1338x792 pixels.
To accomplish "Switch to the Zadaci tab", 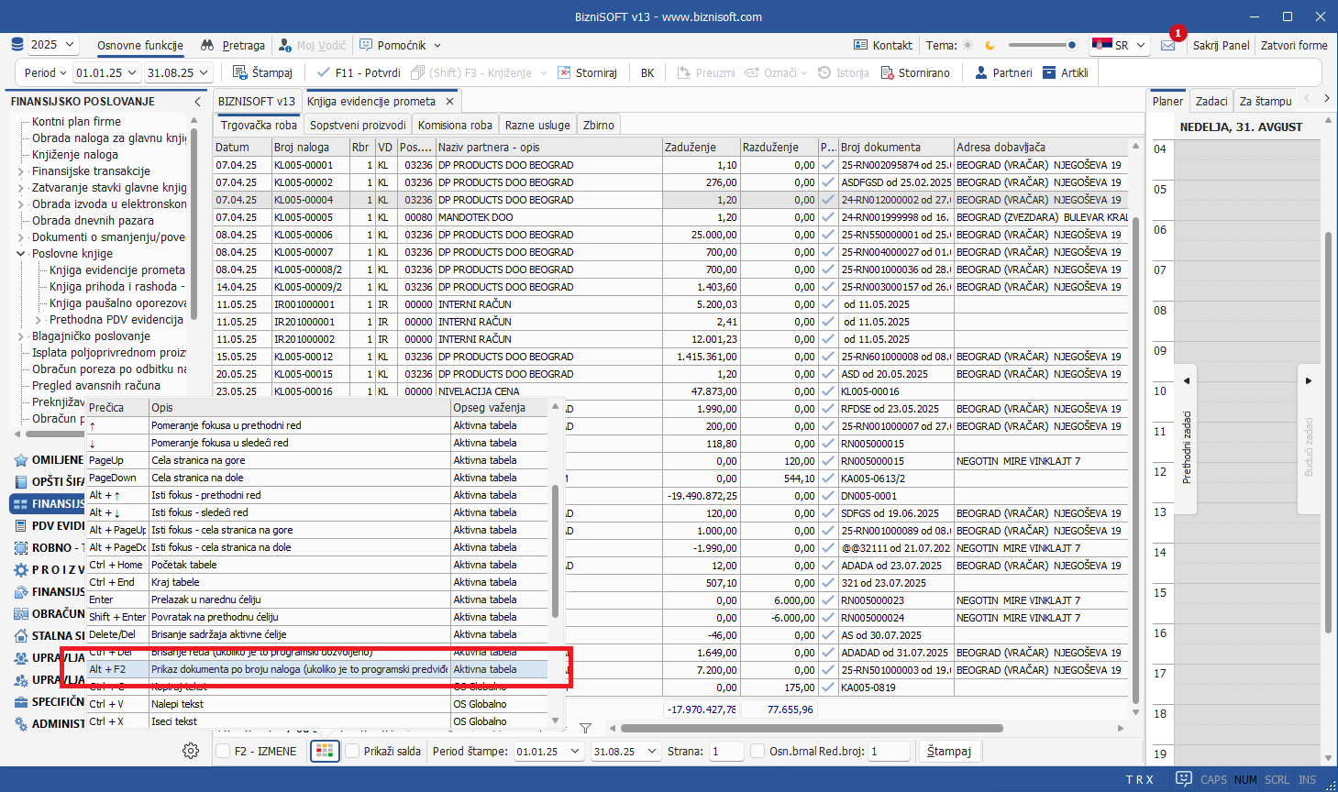I will [1211, 101].
